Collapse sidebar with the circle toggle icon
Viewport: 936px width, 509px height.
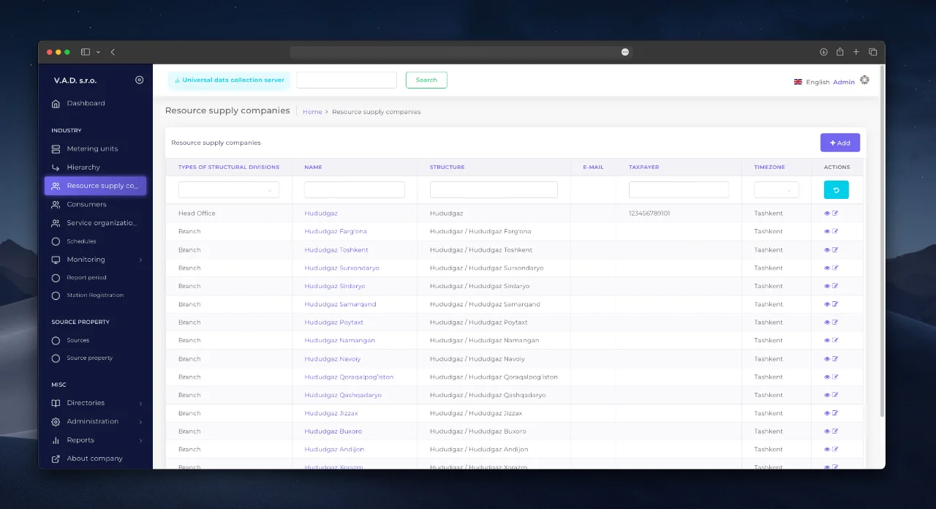point(140,80)
